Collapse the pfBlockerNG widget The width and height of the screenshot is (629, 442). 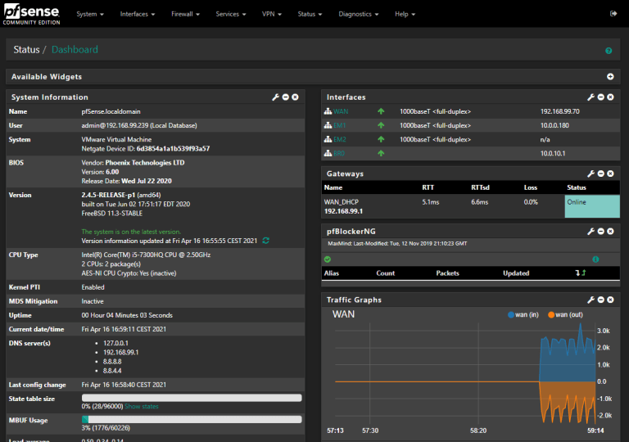[x=600, y=232]
